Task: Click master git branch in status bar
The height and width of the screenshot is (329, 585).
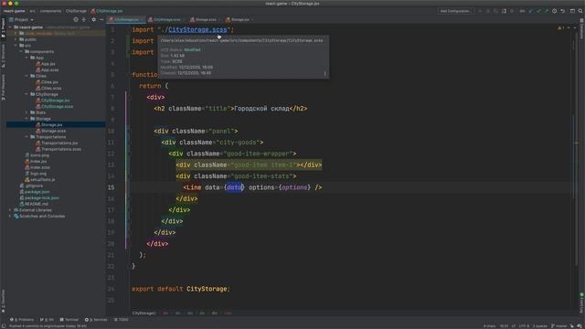Action: tap(559, 326)
